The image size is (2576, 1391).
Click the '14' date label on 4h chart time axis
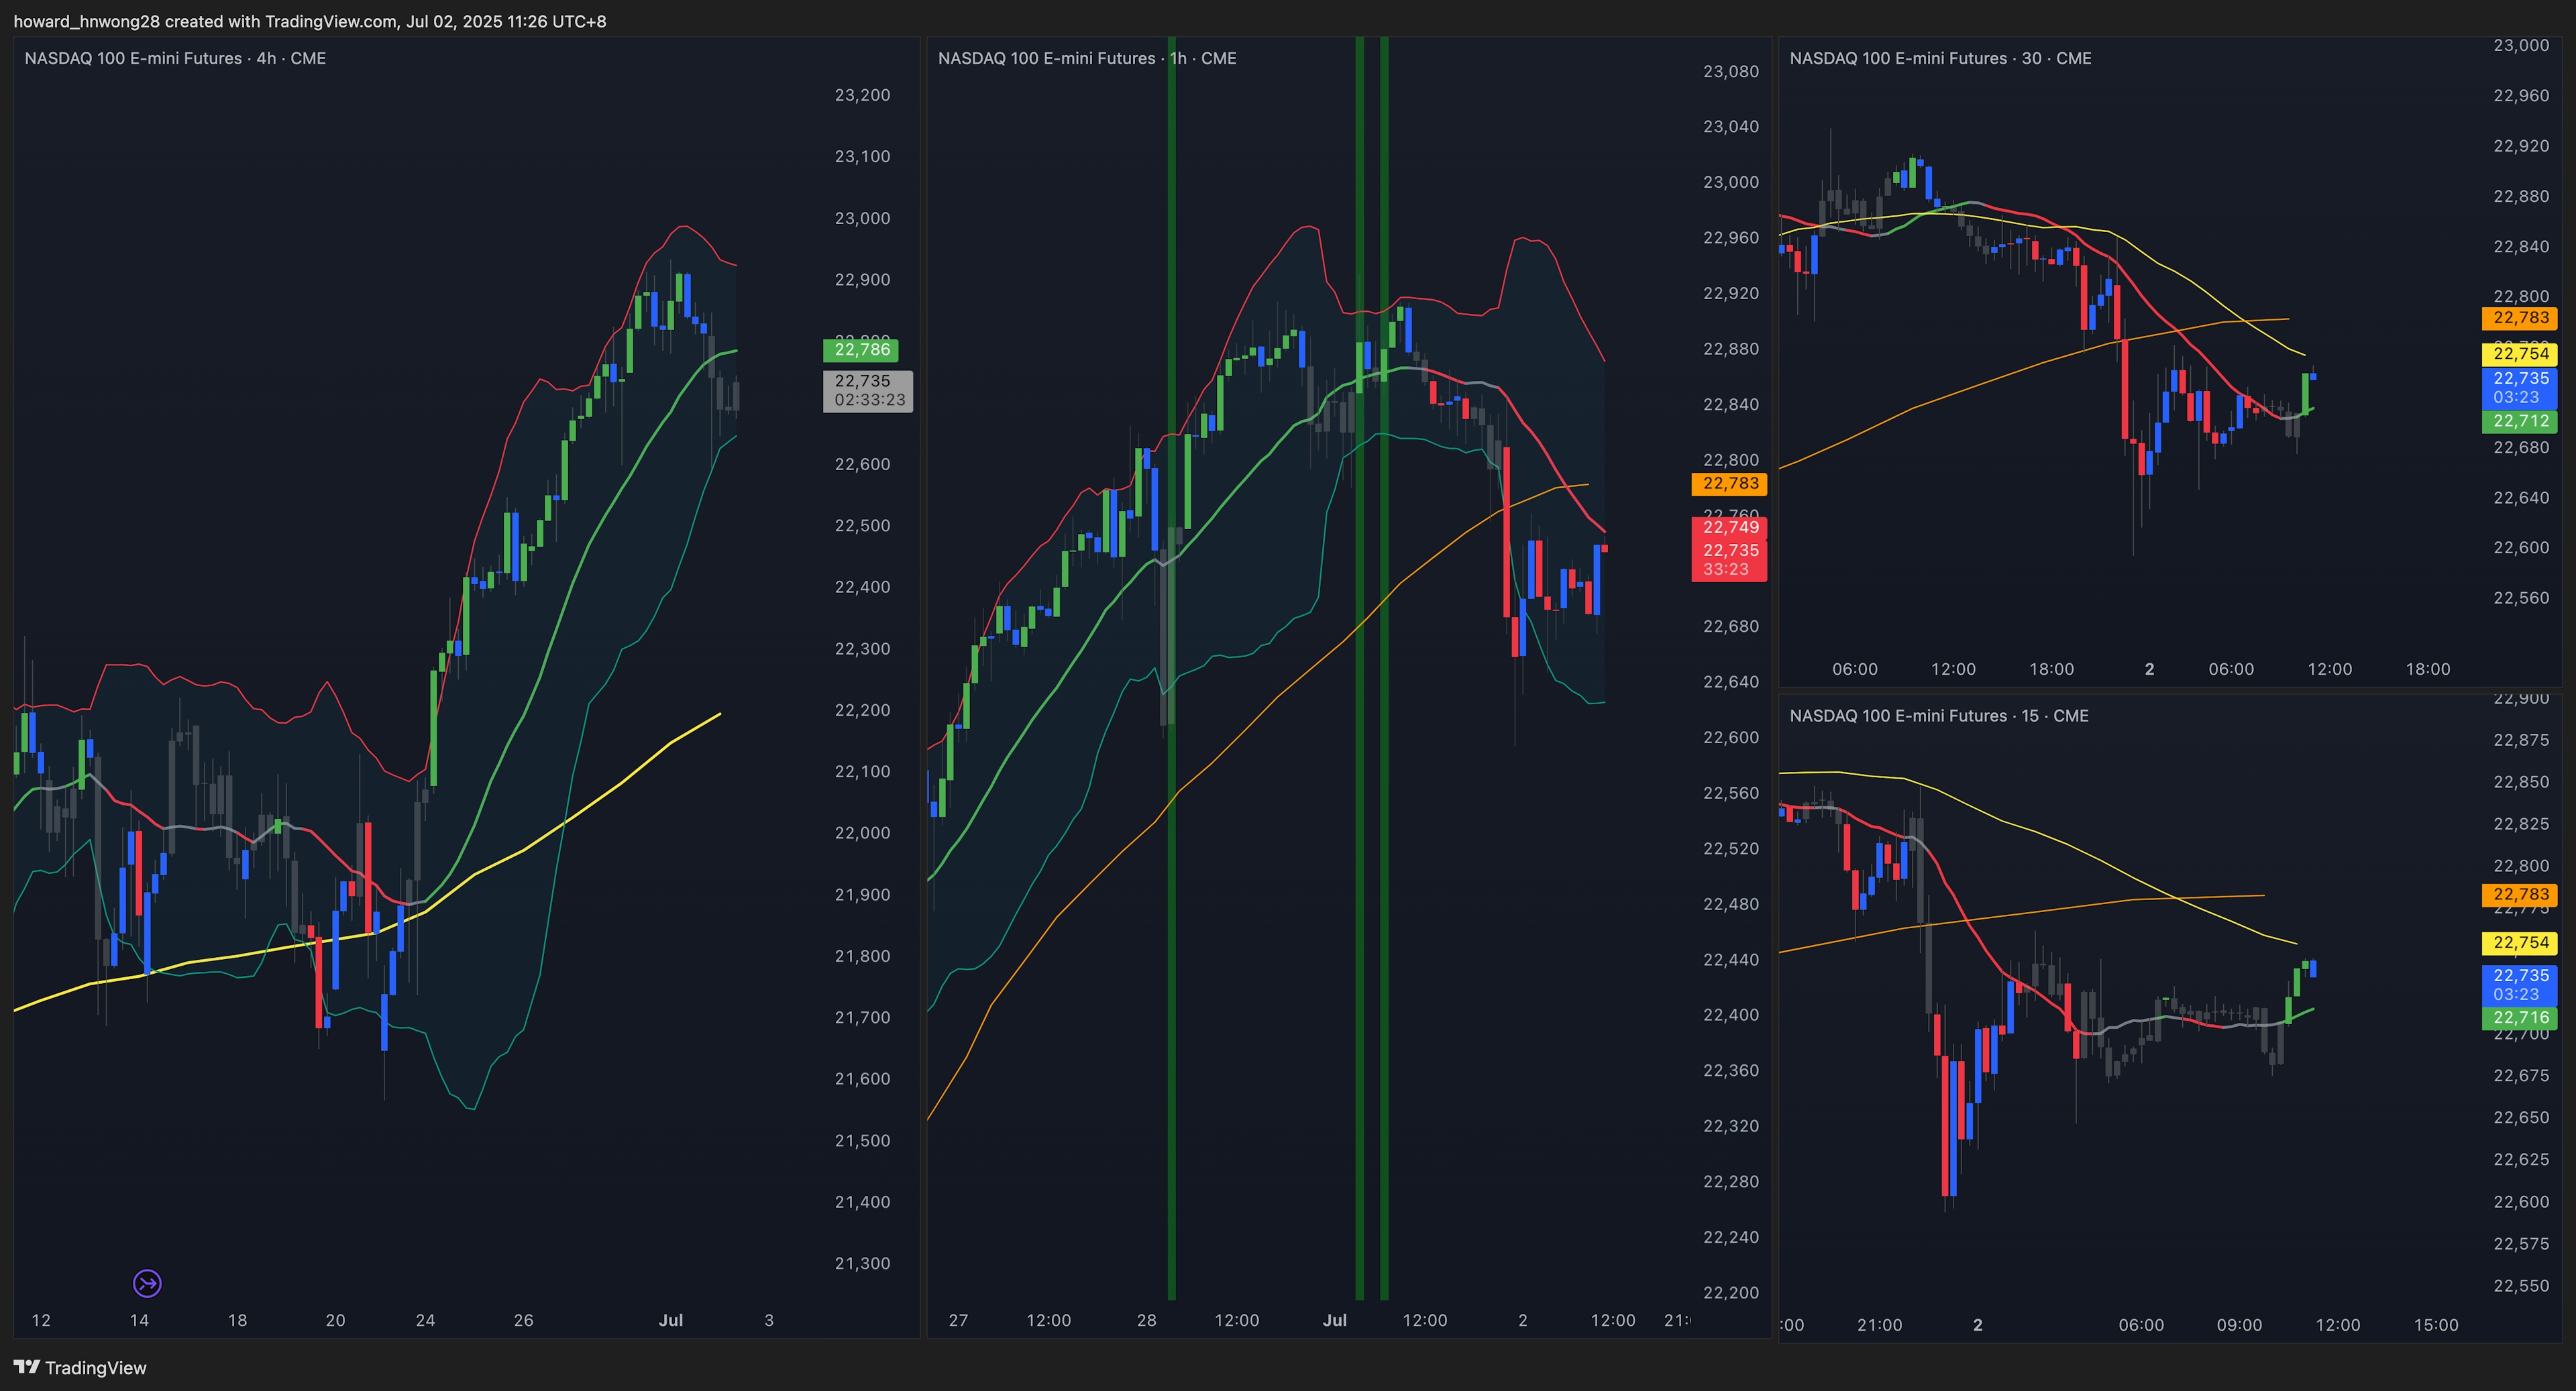coord(139,1321)
